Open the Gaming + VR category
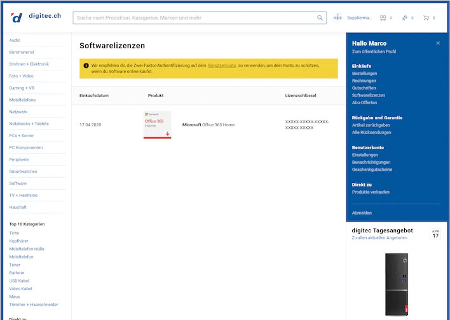The image size is (450, 320). pos(22,88)
